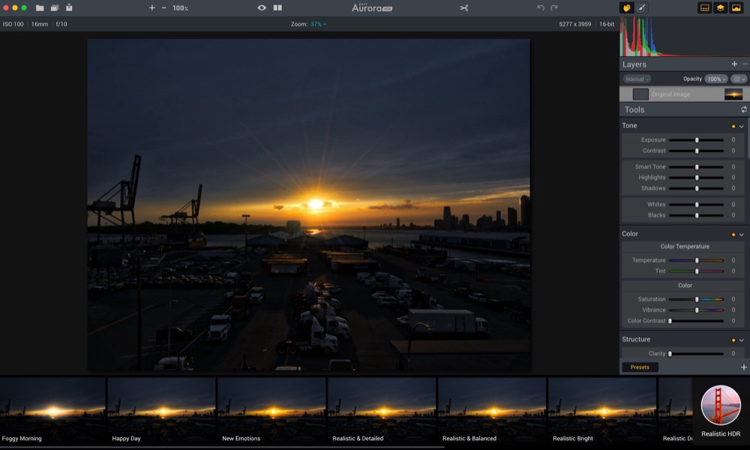Viewport: 750px width, 450px height.
Task: Toggle the histogram panel icon
Action: coord(736,7)
